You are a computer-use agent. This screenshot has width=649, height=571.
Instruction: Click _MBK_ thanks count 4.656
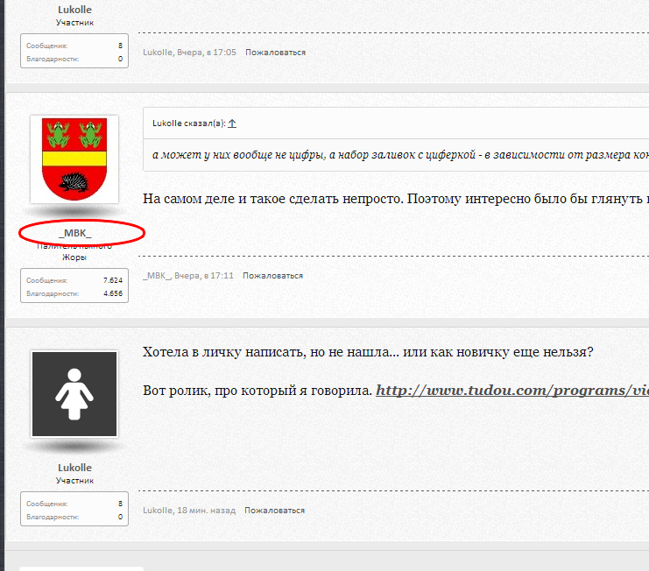point(113,293)
